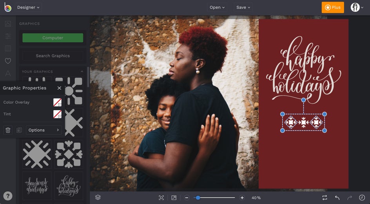Click the Color Overlay label
Screen dimensions: 370x204
coord(16,102)
